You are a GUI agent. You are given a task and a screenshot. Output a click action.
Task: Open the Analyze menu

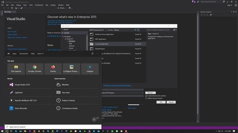pos(53,5)
